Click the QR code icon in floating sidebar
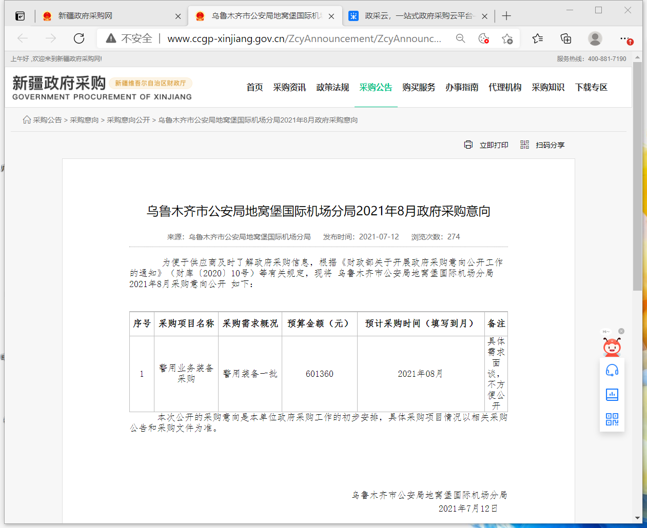The image size is (647, 528). 612,419
